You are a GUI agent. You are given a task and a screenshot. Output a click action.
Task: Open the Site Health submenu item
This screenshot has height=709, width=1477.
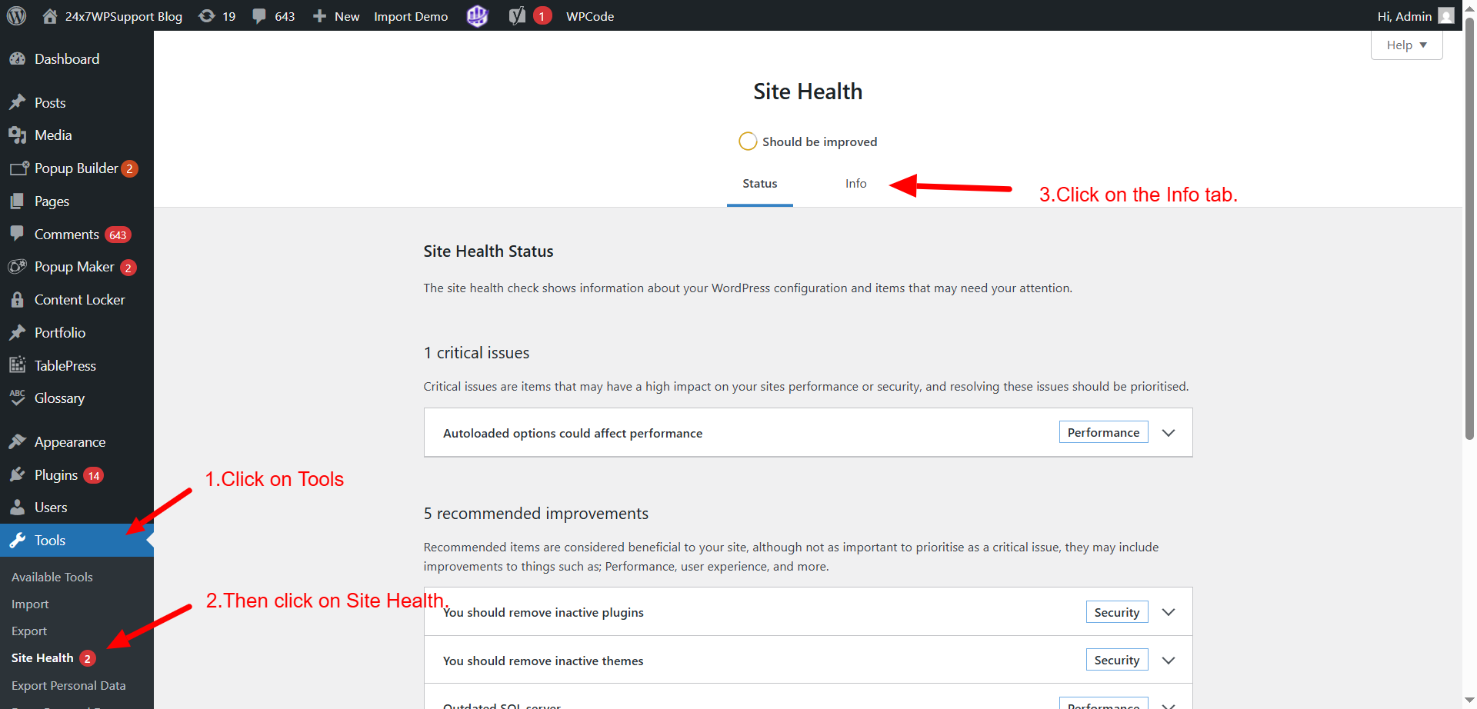[x=42, y=658]
